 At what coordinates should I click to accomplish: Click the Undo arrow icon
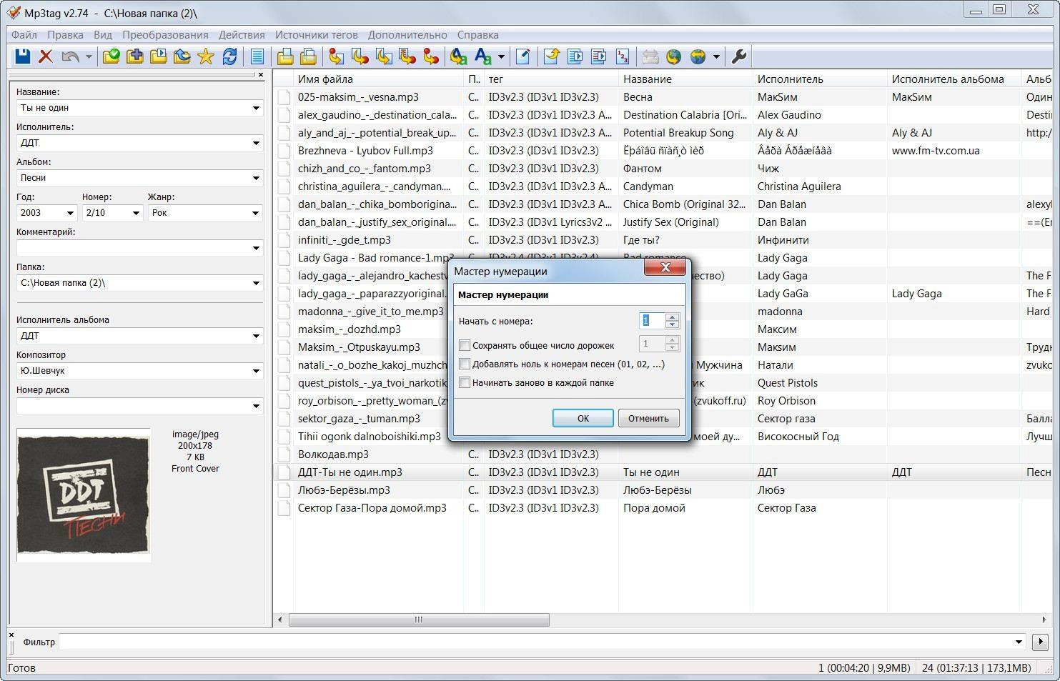point(70,56)
